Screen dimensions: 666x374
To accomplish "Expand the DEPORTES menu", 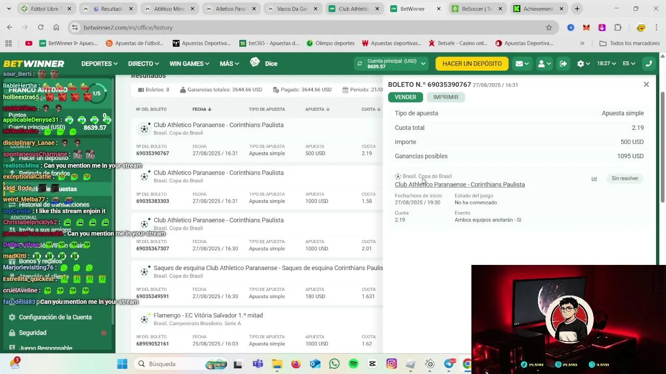I will [x=99, y=63].
